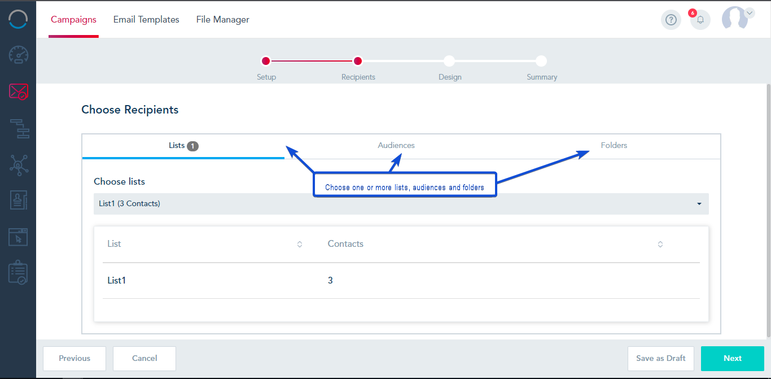Click the Contacts column header text

(x=345, y=244)
